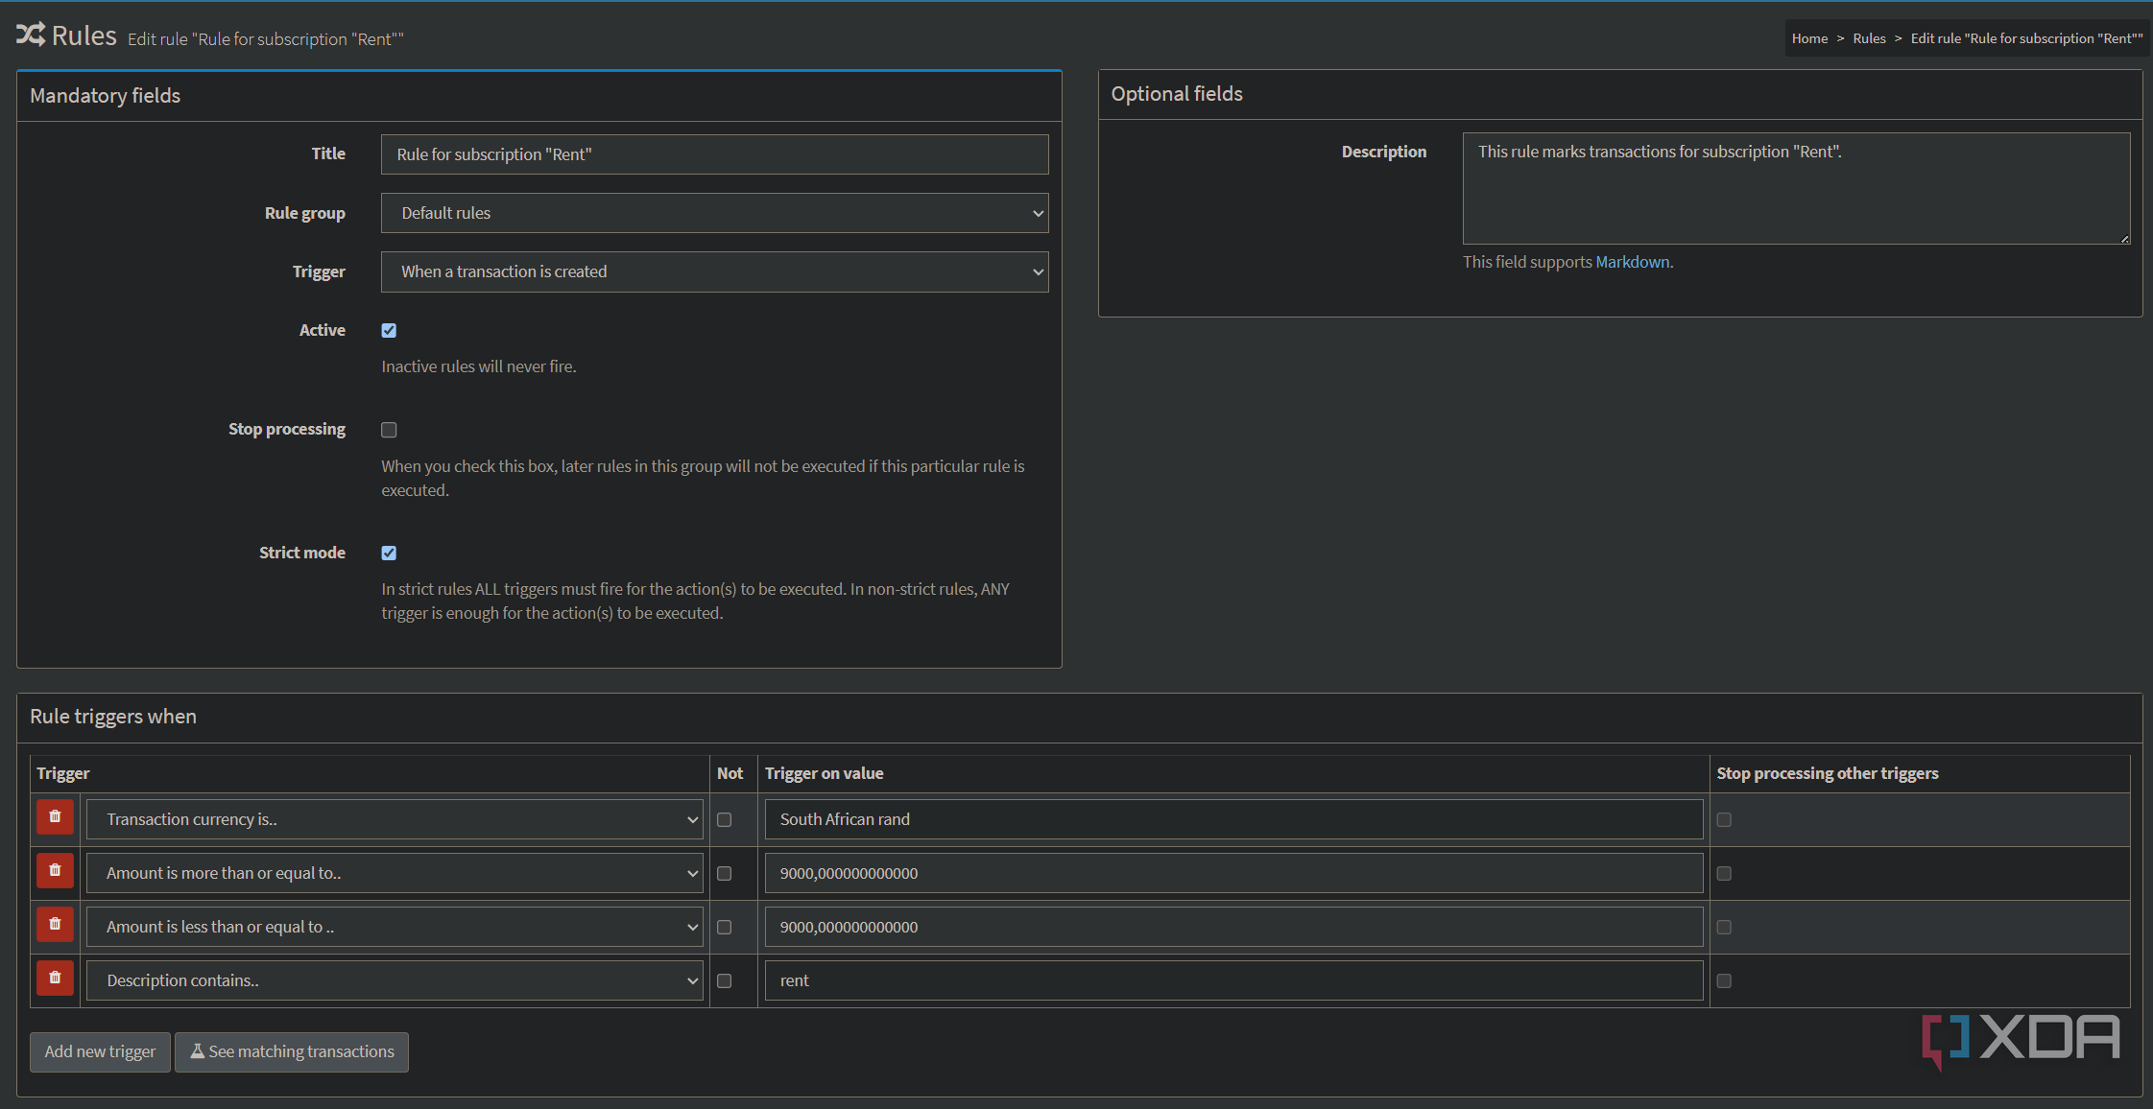Edit the South African rand value field
Screen dimensions: 2153x1109
(x=1233, y=819)
